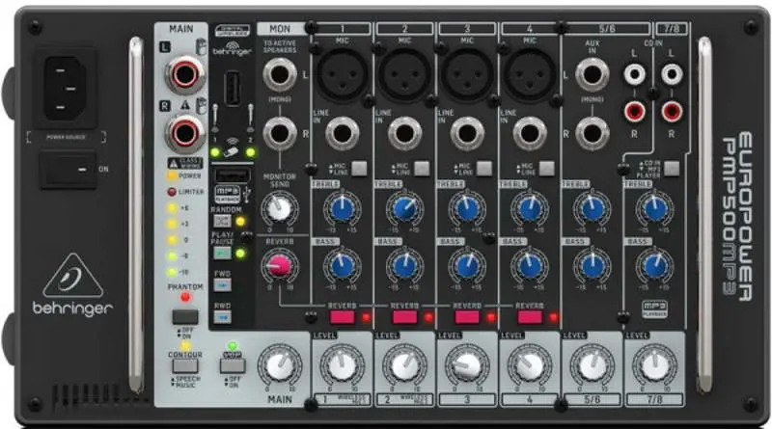This screenshot has width=772, height=429.
Task: Click channel 2 Line In jack
Action: click(404, 133)
